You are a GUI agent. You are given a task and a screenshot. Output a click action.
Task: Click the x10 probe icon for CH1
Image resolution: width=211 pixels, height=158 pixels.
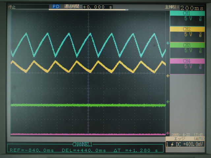(x=200, y=19)
